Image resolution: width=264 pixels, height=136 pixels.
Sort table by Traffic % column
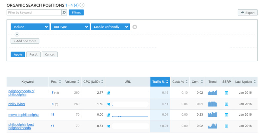click(160, 82)
